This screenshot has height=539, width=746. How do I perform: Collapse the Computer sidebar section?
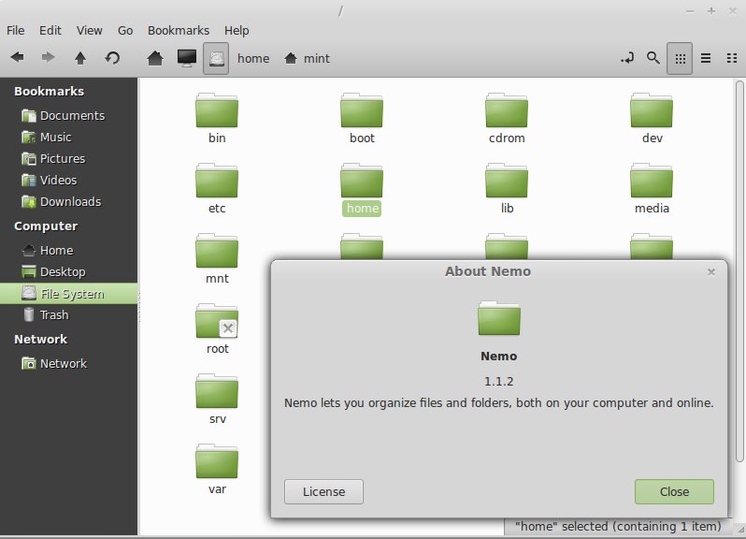point(45,226)
